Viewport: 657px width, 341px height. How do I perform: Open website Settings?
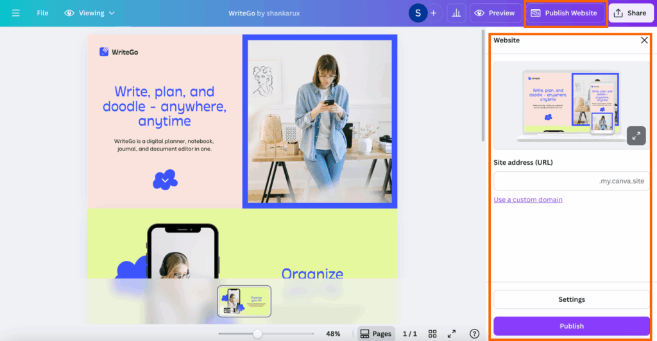pos(571,299)
